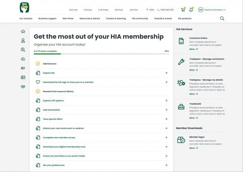Click the Link three header link
Viewport: 243px width, 172px height.
tap(103, 10)
